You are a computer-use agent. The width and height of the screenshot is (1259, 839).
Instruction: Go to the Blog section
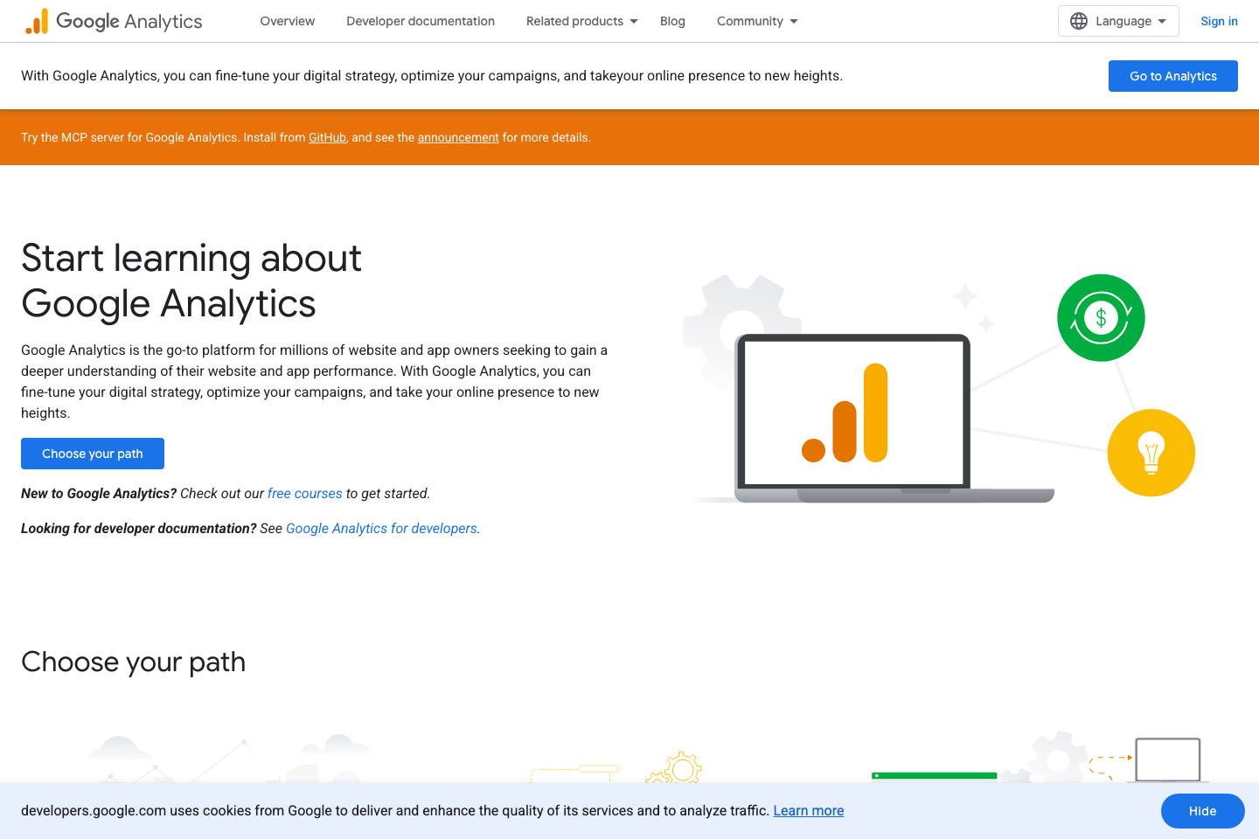(x=672, y=21)
